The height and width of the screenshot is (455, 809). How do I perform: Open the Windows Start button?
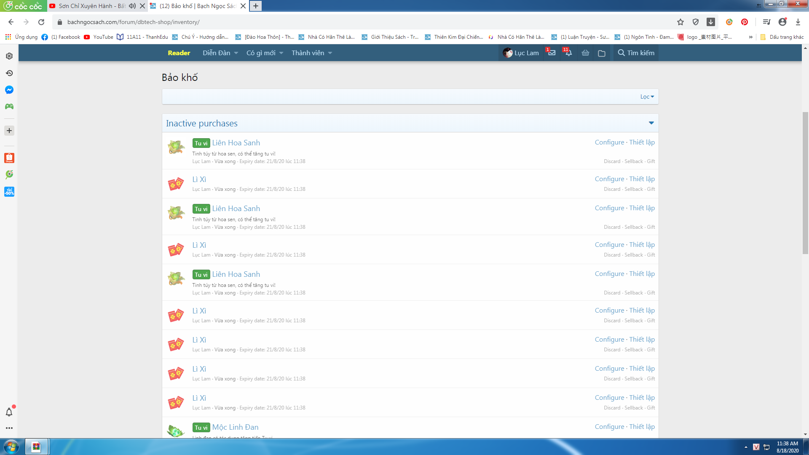pyautogui.click(x=11, y=446)
